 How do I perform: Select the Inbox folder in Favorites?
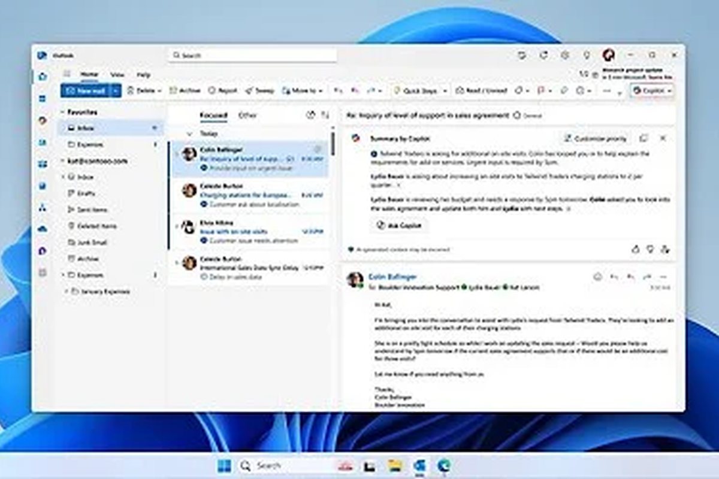[110, 128]
